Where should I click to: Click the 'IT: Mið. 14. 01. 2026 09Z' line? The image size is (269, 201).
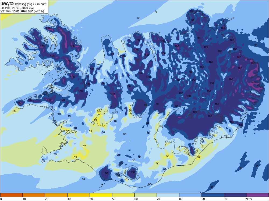click(x=17, y=8)
